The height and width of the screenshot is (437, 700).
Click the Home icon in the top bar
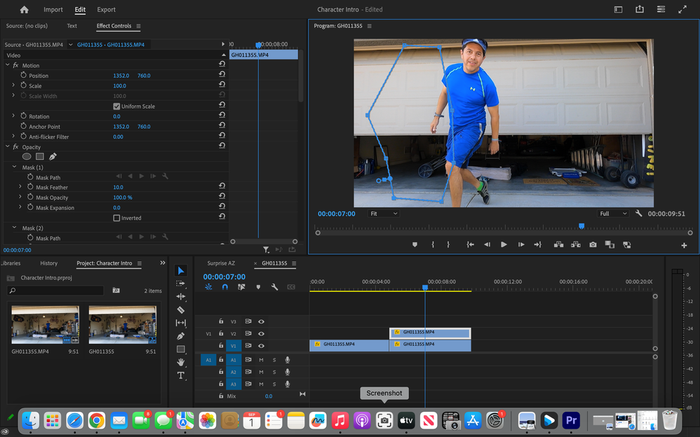click(x=25, y=10)
